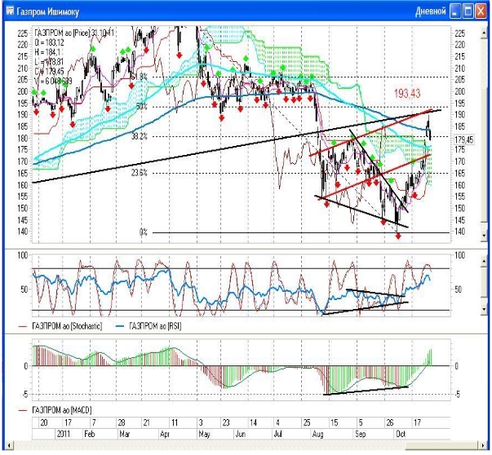This screenshot has width=492, height=455.
Task: Click the Stochastic/RSI panel scroll up arrow
Action: [x=484, y=261]
